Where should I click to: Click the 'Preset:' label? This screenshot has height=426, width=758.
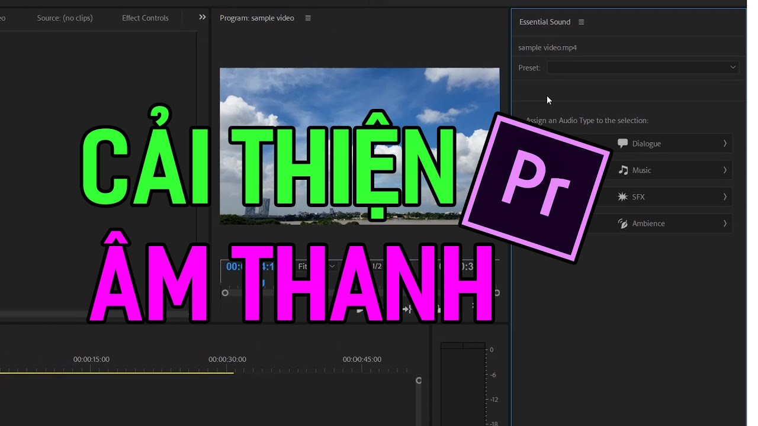point(529,67)
